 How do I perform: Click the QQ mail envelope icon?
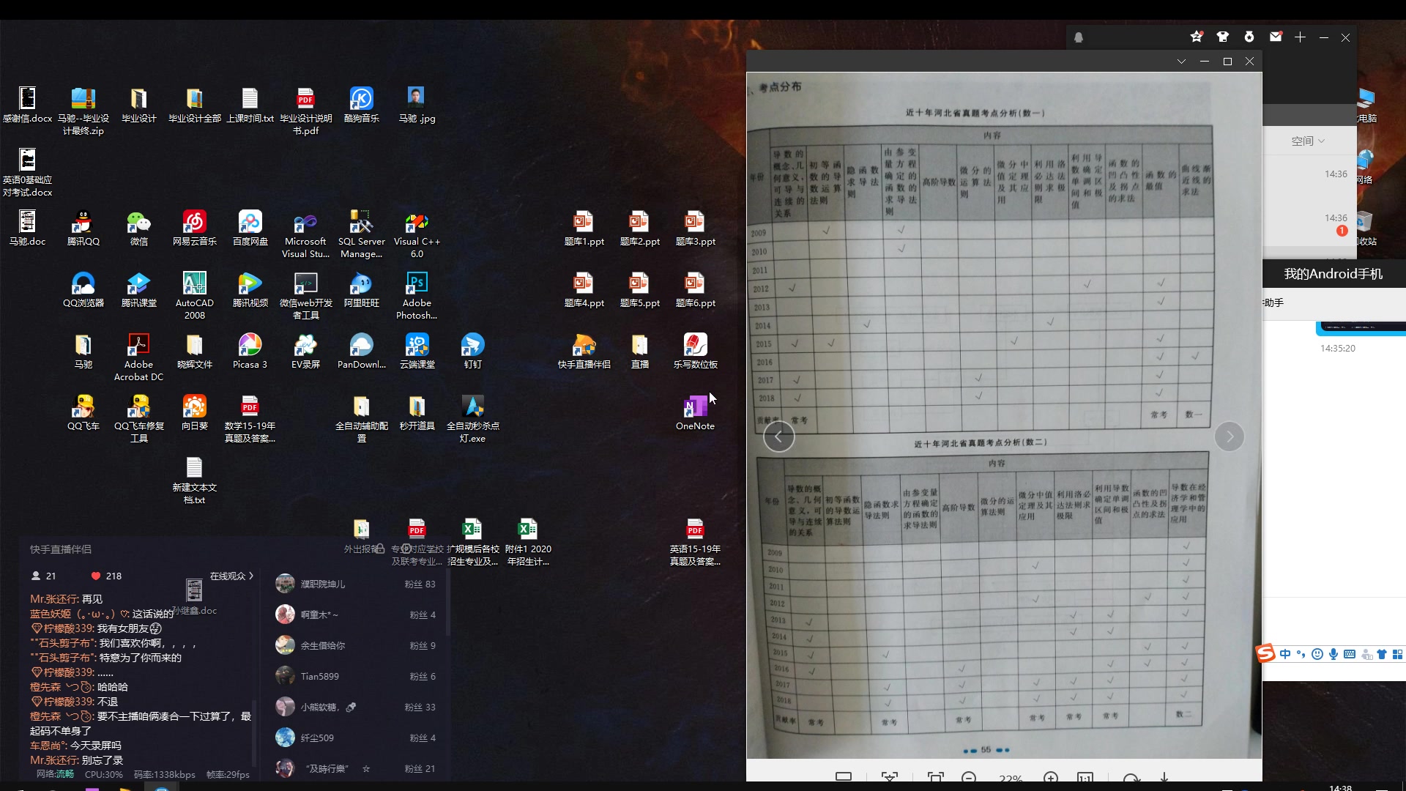[x=1276, y=37]
